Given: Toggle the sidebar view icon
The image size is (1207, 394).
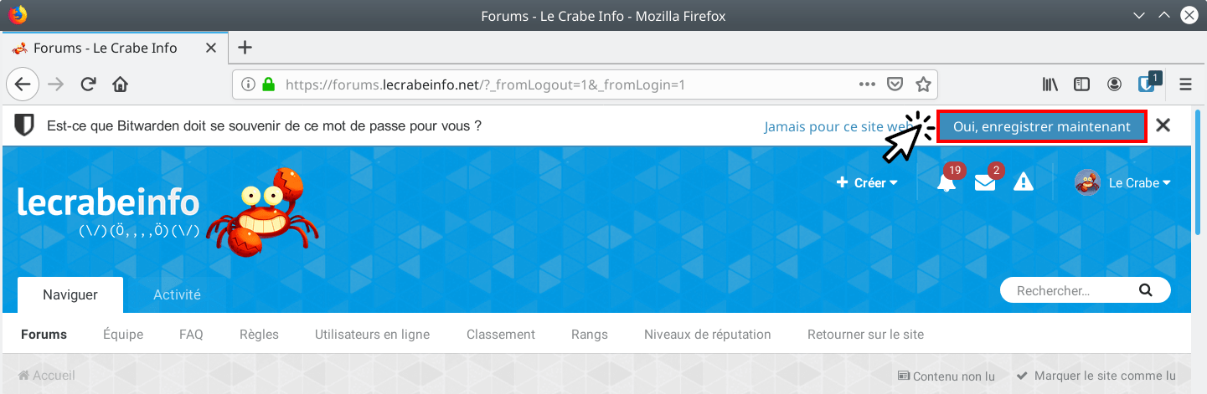Looking at the screenshot, I should click(1082, 84).
